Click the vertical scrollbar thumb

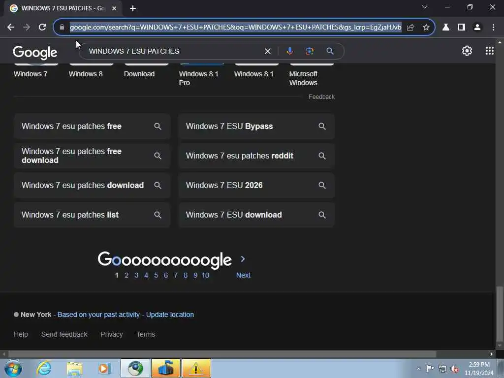click(499, 314)
